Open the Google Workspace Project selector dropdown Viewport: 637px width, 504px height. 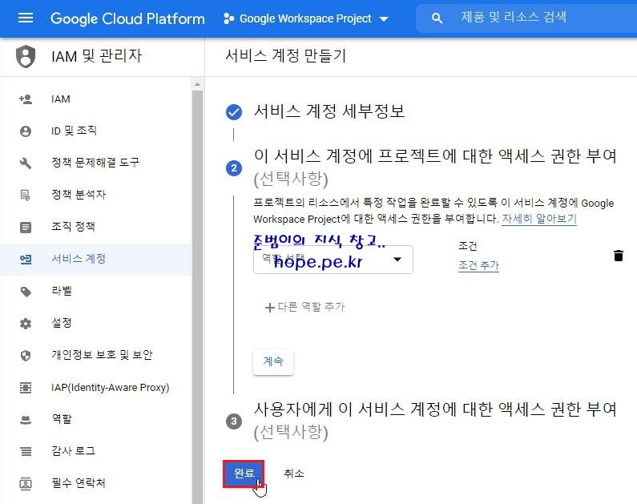pos(306,18)
